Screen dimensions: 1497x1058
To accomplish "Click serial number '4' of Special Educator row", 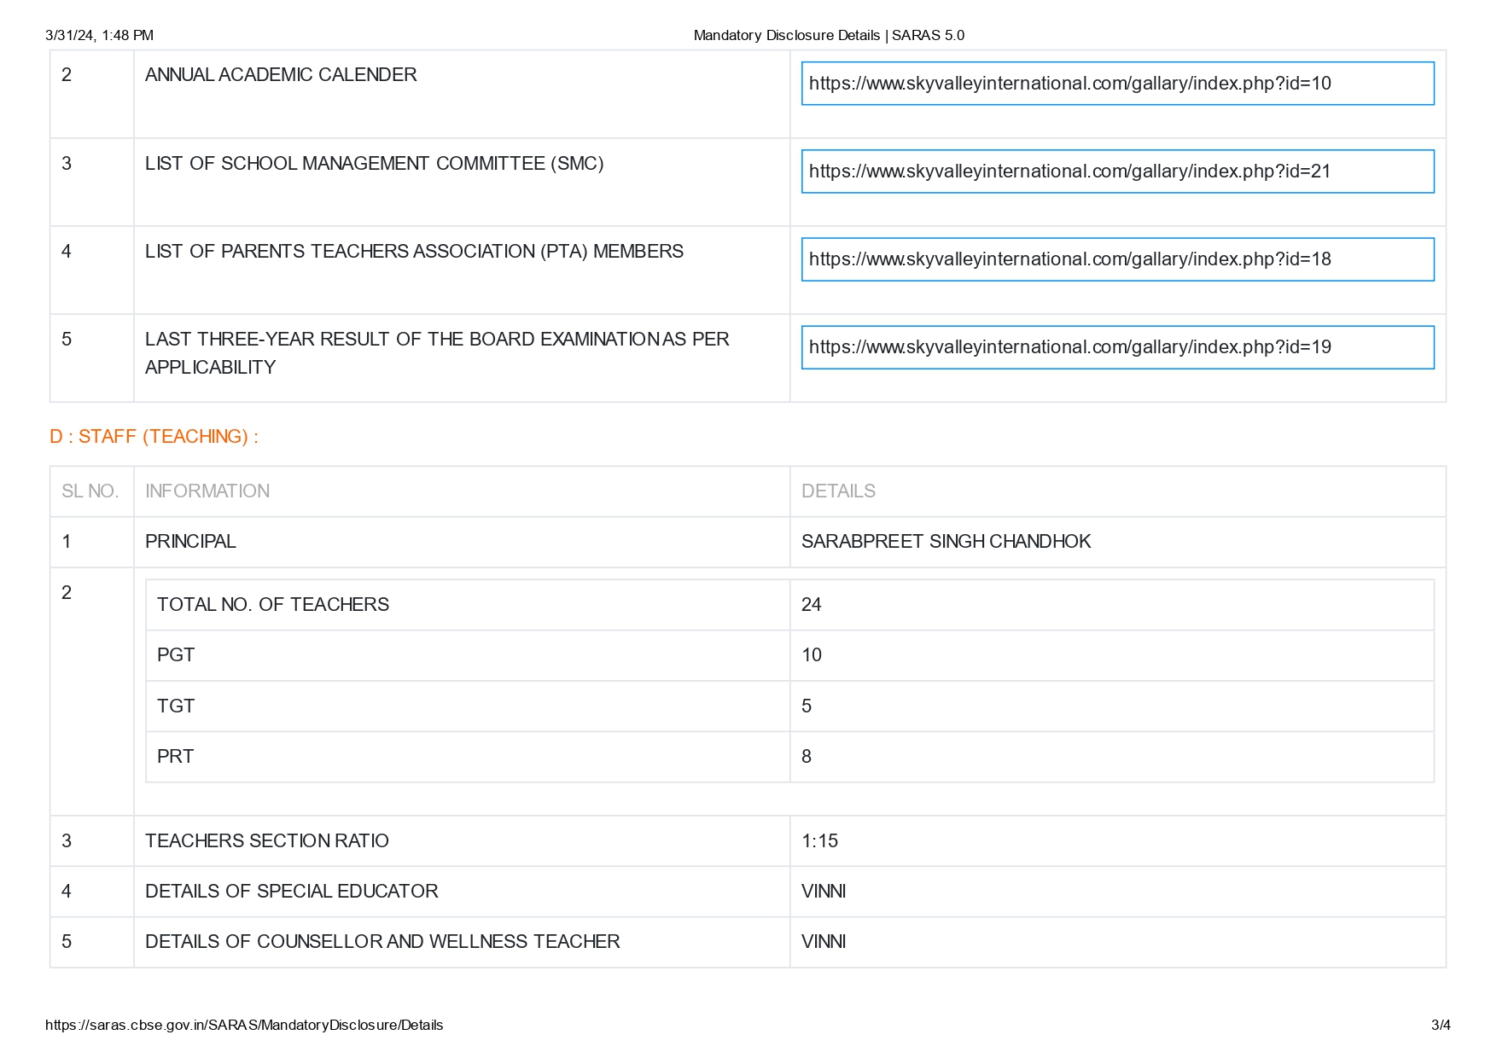I will tap(67, 892).
